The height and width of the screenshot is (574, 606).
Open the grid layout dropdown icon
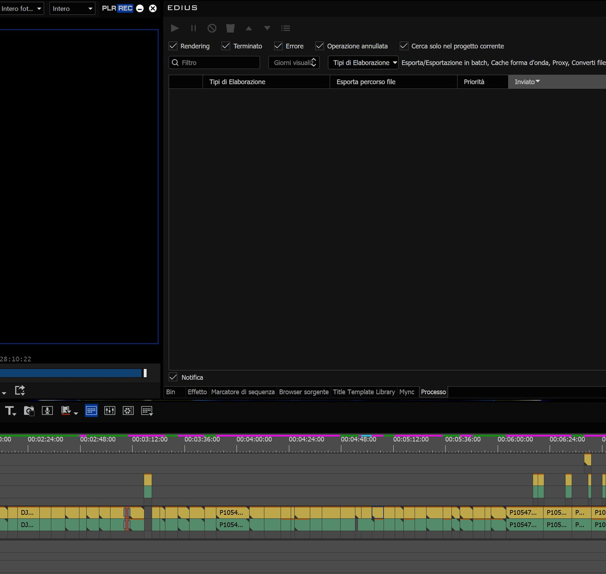tap(147, 411)
